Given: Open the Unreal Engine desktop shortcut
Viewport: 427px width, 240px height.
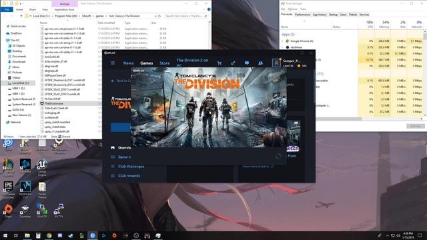Looking at the screenshot, I should (x=42, y=167).
